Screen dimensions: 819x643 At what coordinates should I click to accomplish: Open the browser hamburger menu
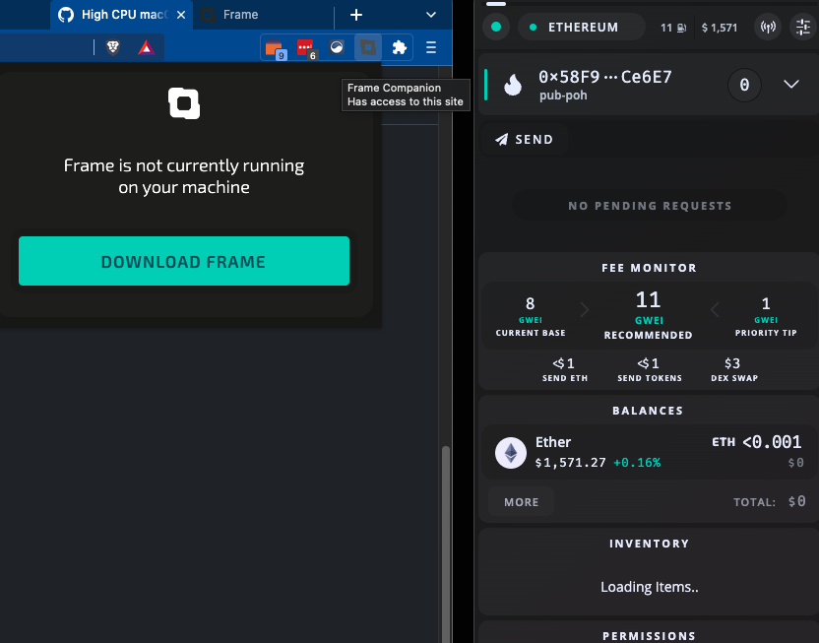click(x=431, y=47)
